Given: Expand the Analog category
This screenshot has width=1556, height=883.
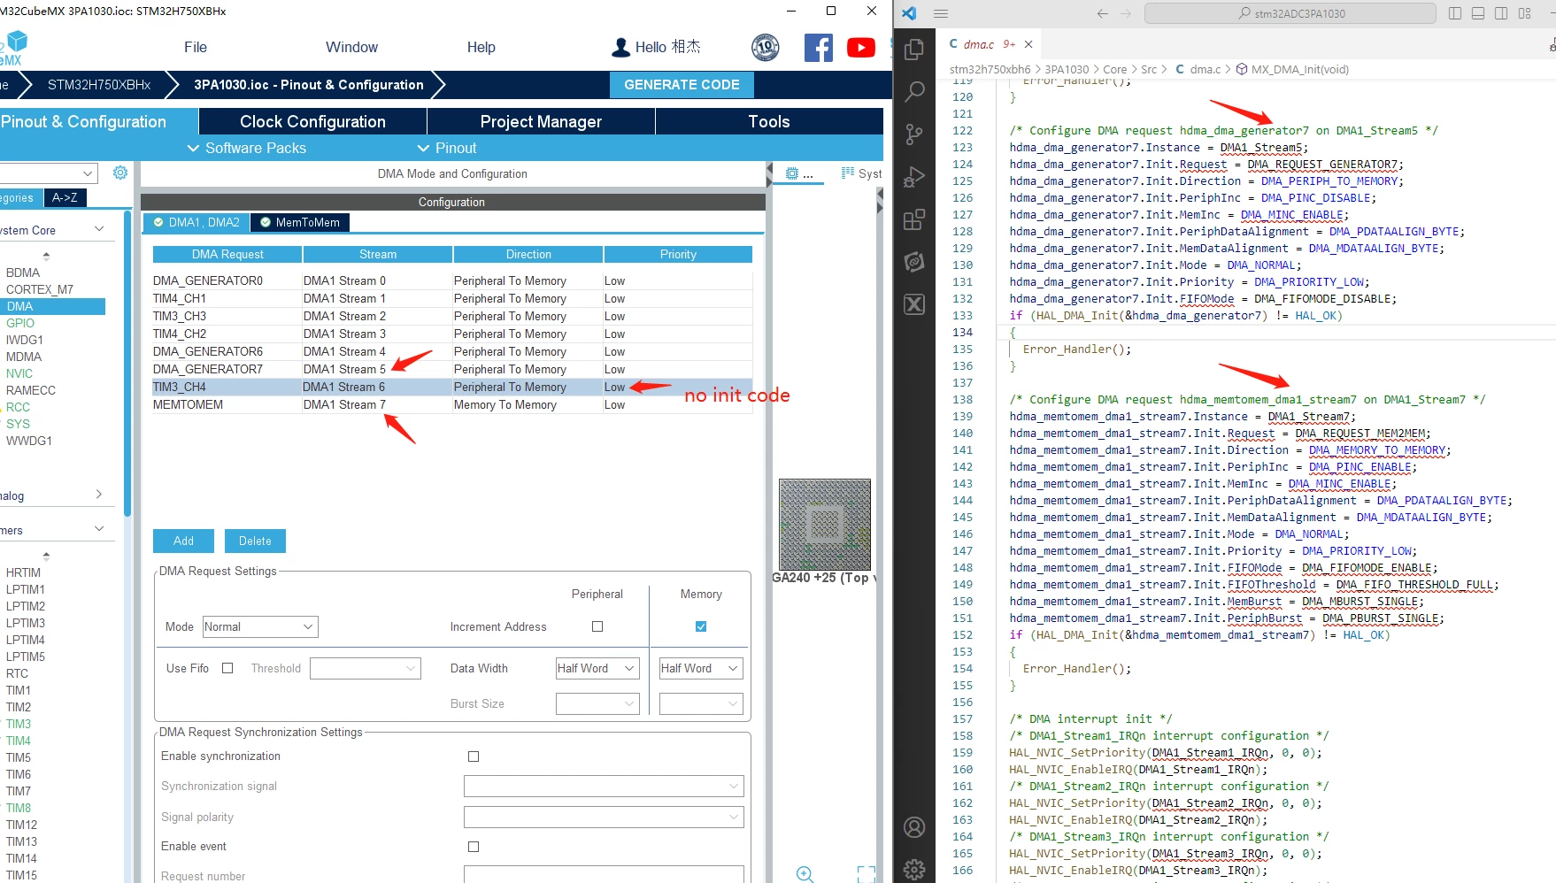Looking at the screenshot, I should click(x=99, y=495).
